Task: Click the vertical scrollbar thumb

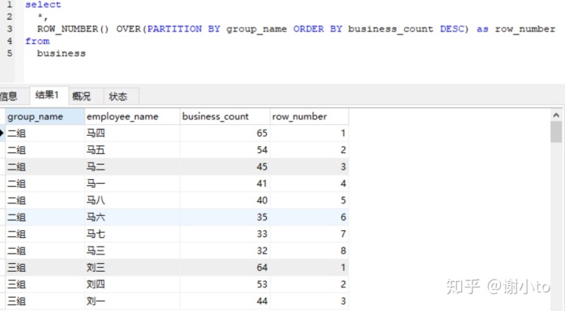Action: pyautogui.click(x=556, y=132)
